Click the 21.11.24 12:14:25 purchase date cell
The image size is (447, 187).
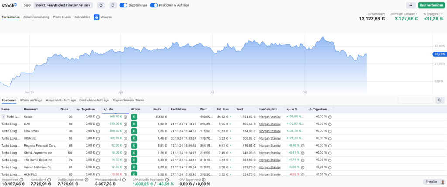coord(184,124)
